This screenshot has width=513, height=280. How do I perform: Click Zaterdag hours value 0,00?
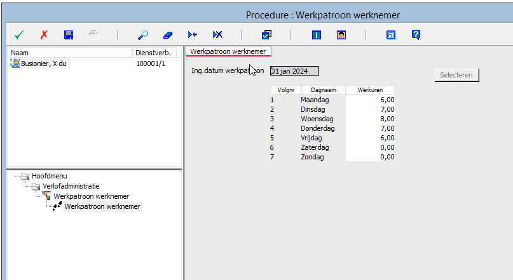pyautogui.click(x=387, y=147)
